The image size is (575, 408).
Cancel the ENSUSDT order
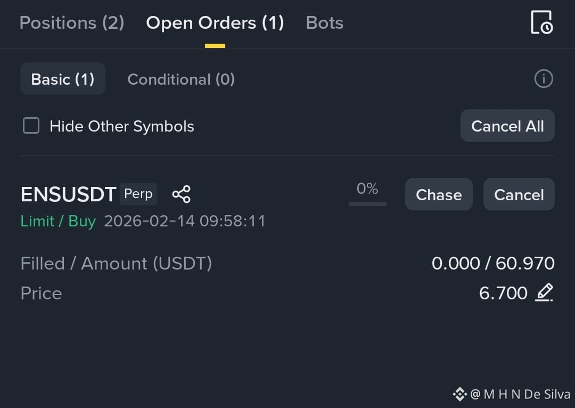click(519, 194)
